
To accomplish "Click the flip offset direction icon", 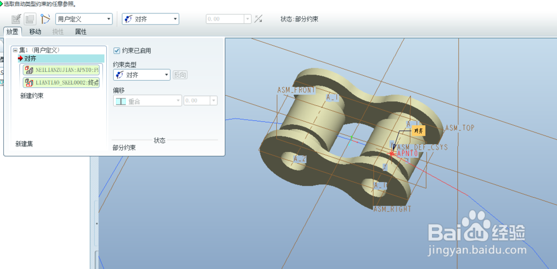I will [x=258, y=19].
